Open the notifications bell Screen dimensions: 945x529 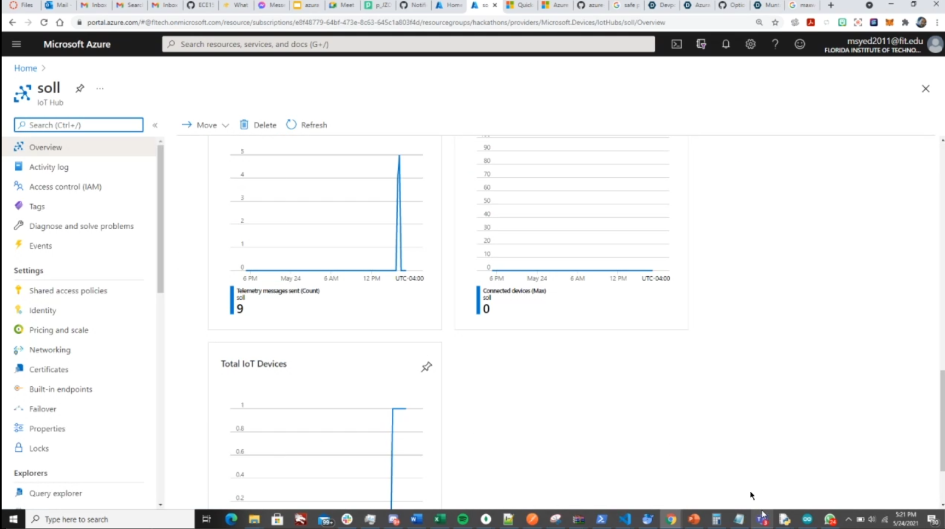click(x=726, y=44)
